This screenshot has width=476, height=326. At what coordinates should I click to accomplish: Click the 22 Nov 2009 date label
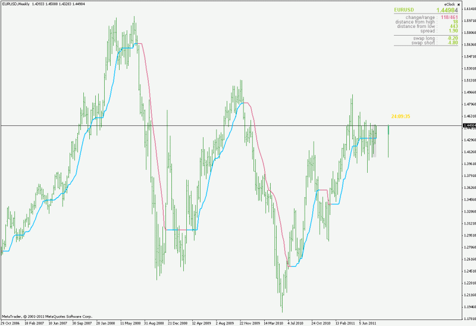[x=250, y=323]
